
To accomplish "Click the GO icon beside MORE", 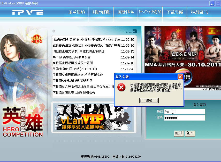I will (135, 31).
